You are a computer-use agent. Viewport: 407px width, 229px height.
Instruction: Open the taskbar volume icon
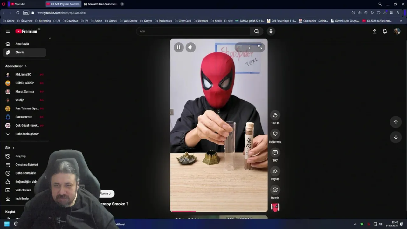[x=380, y=224]
